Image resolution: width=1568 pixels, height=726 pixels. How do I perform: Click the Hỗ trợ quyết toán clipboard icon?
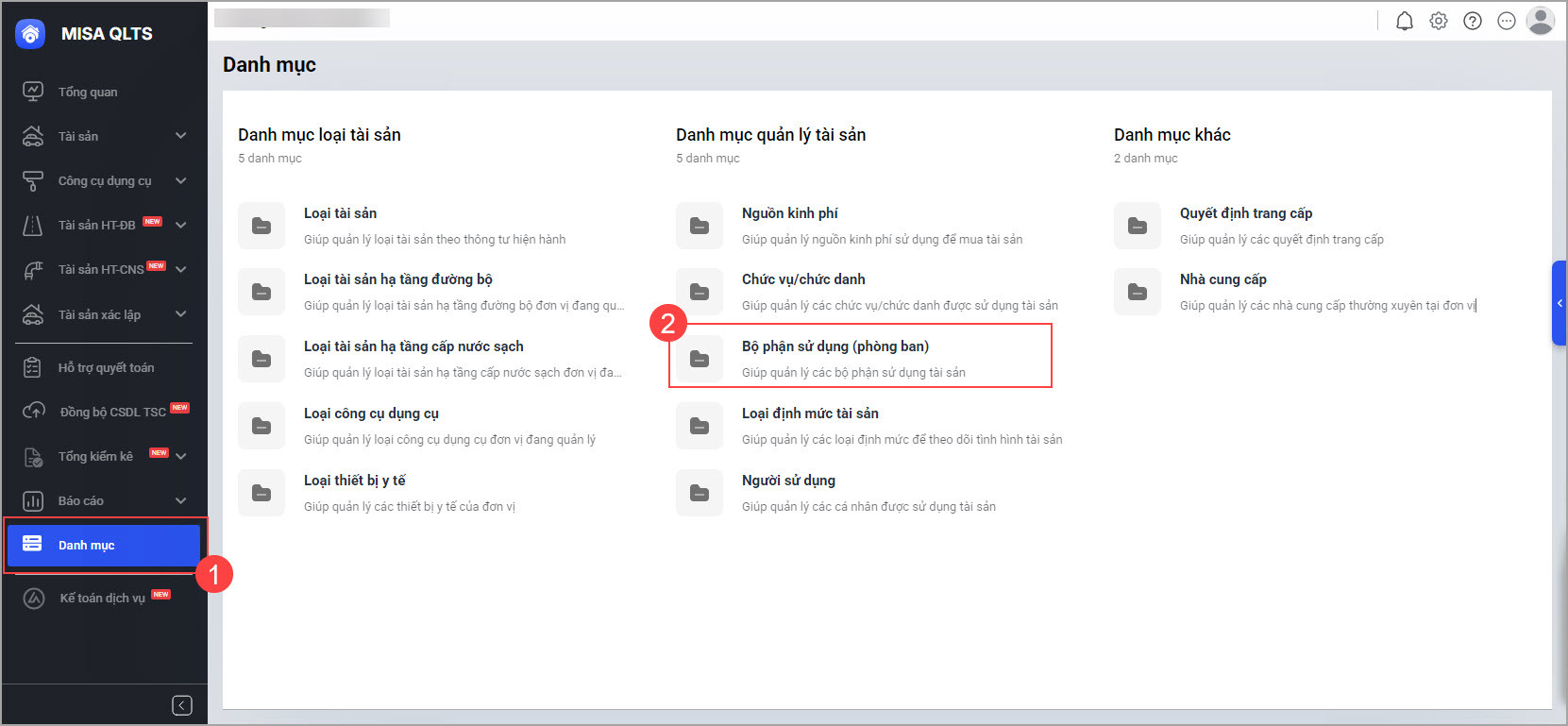point(33,367)
